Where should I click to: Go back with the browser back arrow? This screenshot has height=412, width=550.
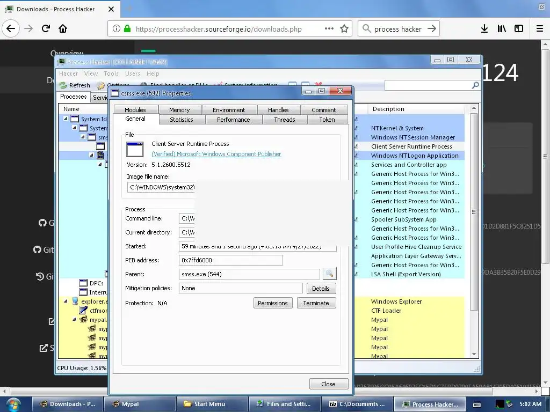tap(11, 28)
